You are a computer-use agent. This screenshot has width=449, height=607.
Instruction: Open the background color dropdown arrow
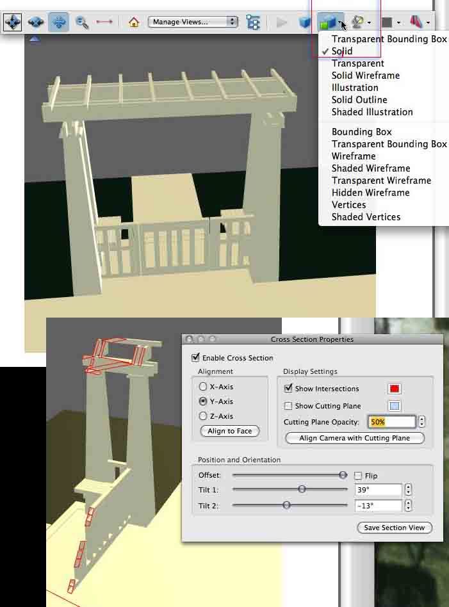[398, 23]
